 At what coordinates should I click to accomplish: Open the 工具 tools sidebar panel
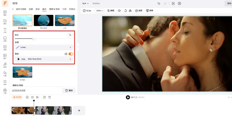coord(5,91)
